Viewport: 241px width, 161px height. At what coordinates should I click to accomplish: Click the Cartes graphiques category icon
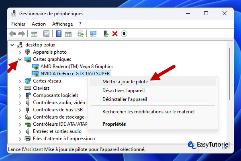[x=28, y=59]
